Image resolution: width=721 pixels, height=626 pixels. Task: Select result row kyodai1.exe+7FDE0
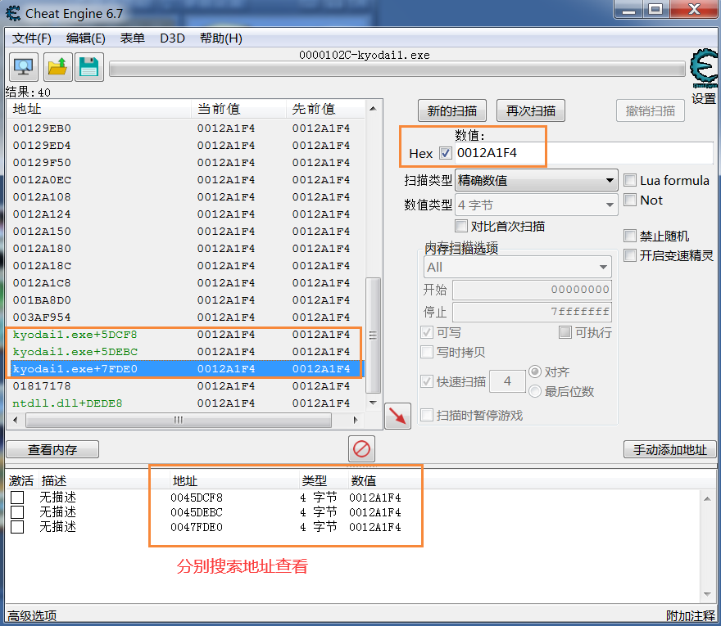(185, 369)
